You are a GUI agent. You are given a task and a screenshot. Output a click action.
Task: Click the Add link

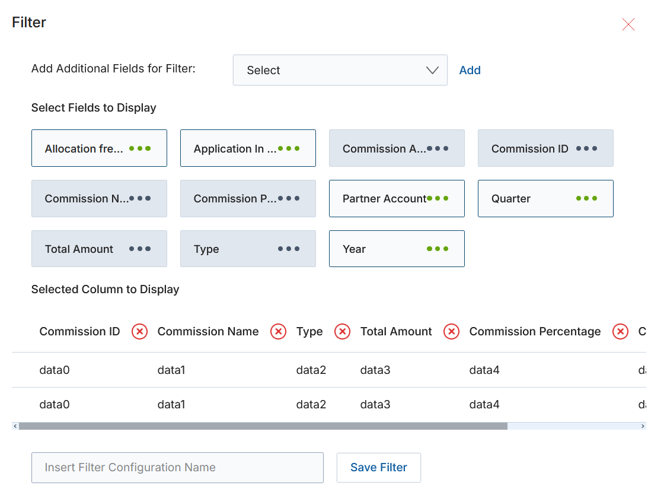click(x=470, y=70)
